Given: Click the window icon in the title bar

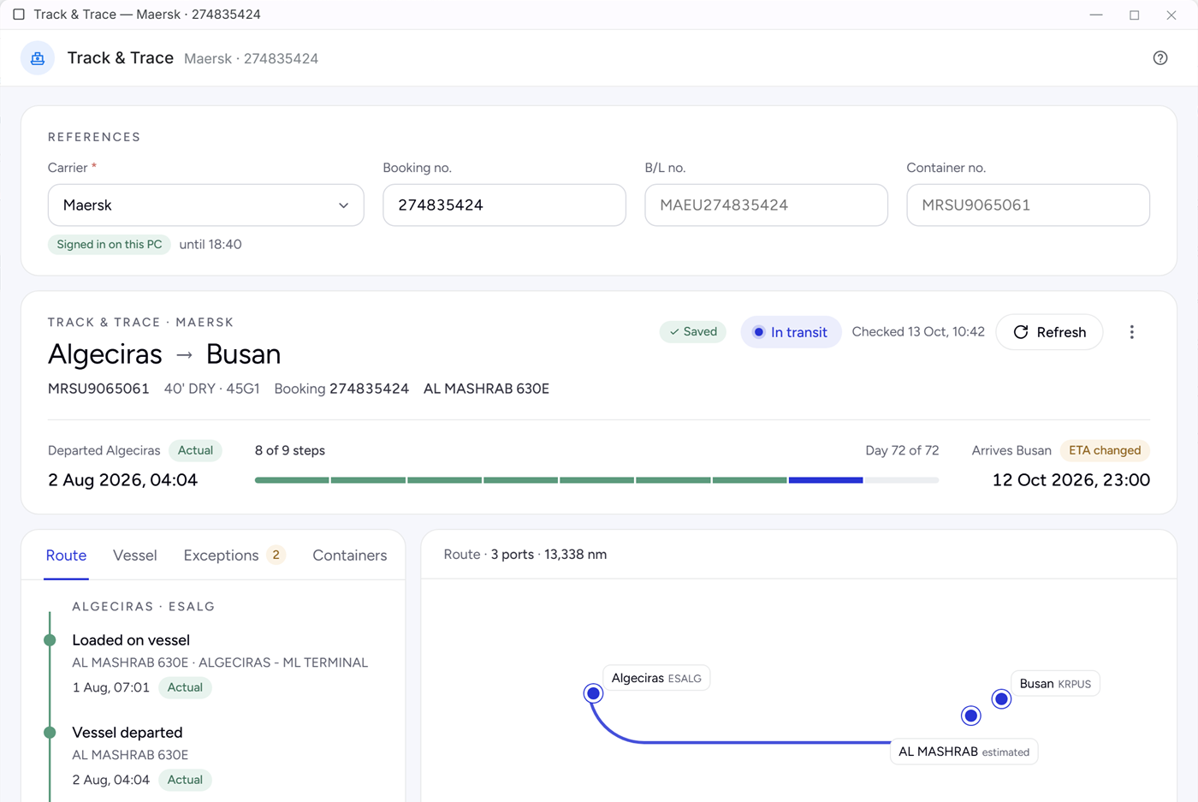Looking at the screenshot, I should (x=19, y=15).
